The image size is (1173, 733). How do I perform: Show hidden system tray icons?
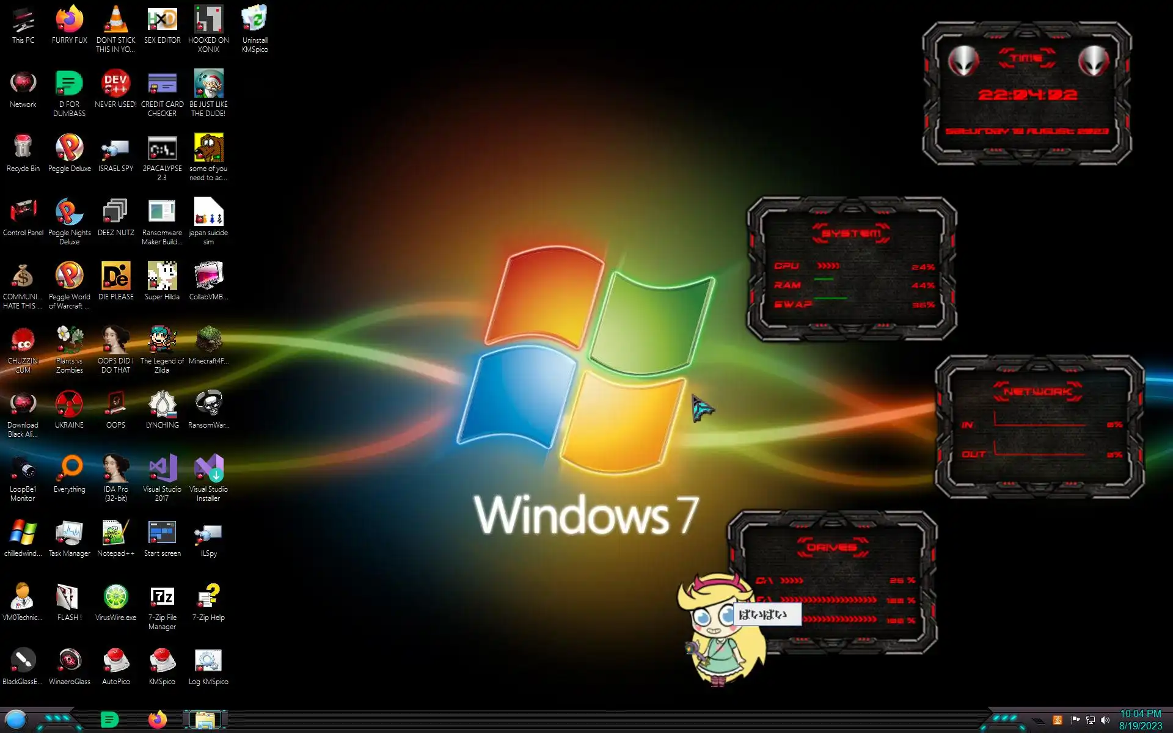[1038, 721]
